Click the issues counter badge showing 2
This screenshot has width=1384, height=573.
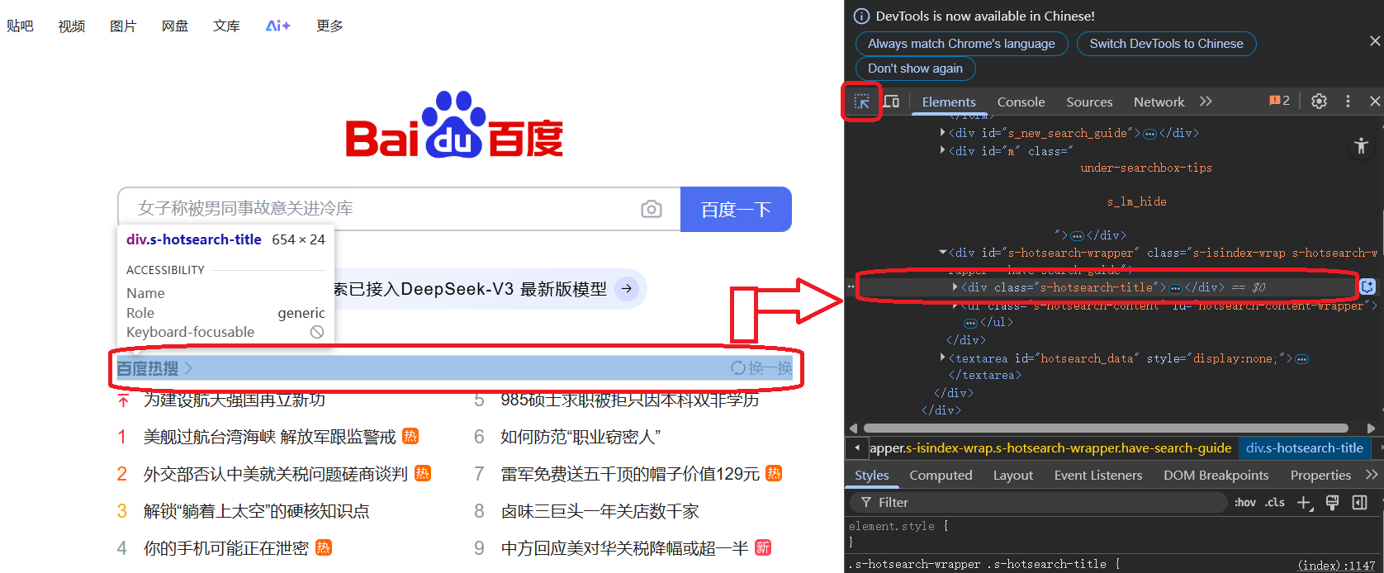click(x=1279, y=101)
